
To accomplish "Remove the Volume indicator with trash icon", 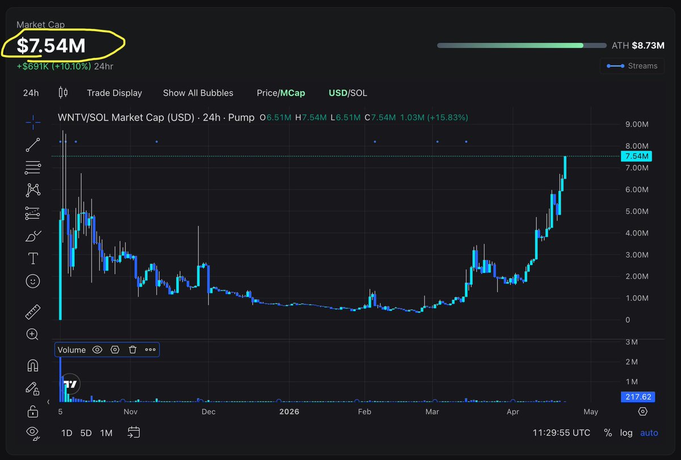I will (132, 350).
